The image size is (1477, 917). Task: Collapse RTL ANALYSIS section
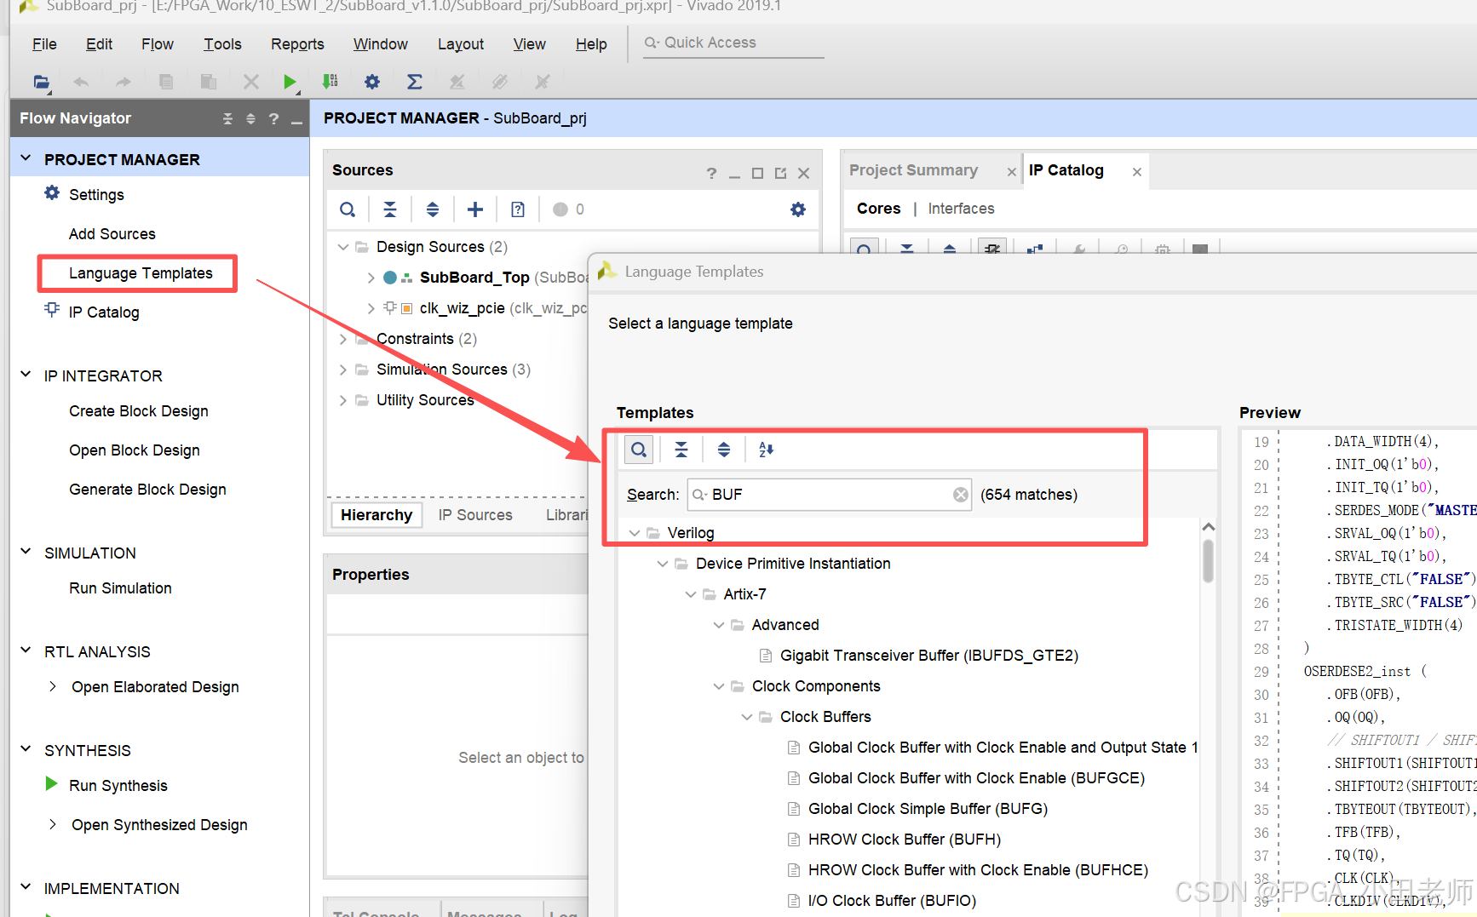coord(26,650)
